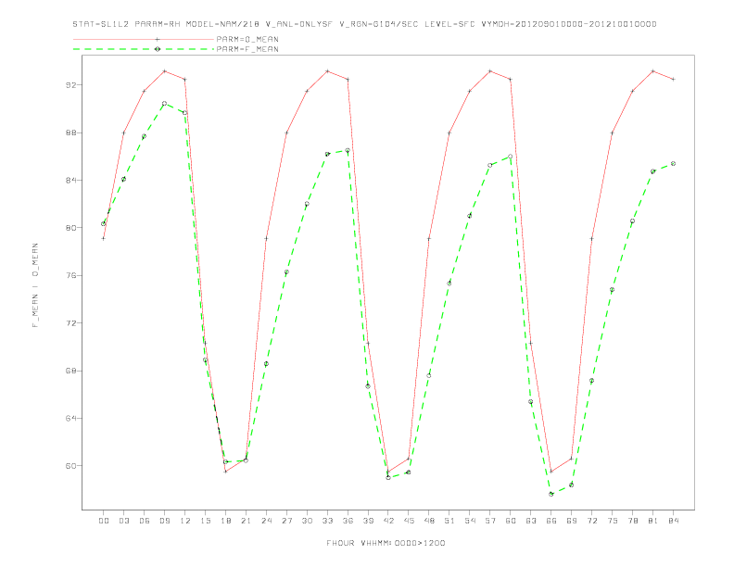Image resolution: width=734 pixels, height=567 pixels.
Task: Click the 88 tick on the y-axis
Action: coord(70,132)
